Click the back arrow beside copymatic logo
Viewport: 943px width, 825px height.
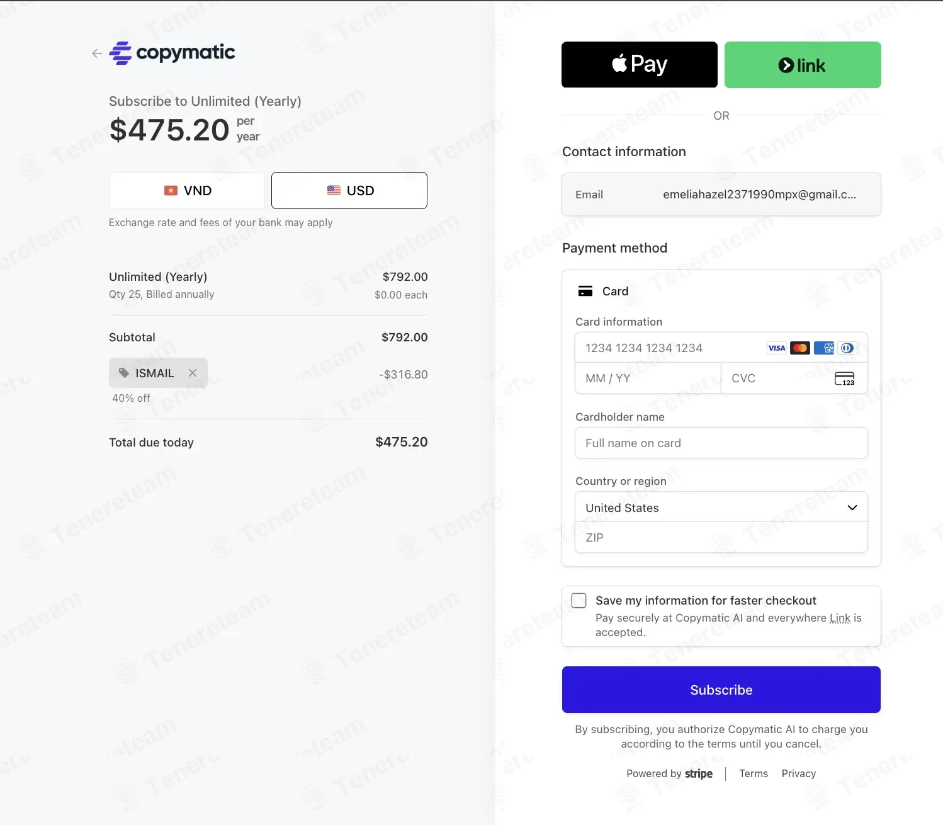(x=97, y=54)
